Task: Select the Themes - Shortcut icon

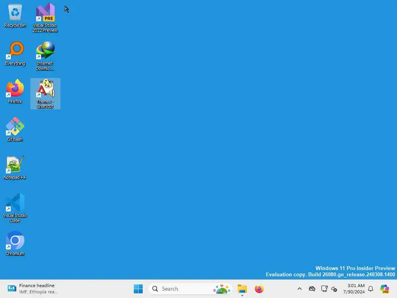Action: 45,94
